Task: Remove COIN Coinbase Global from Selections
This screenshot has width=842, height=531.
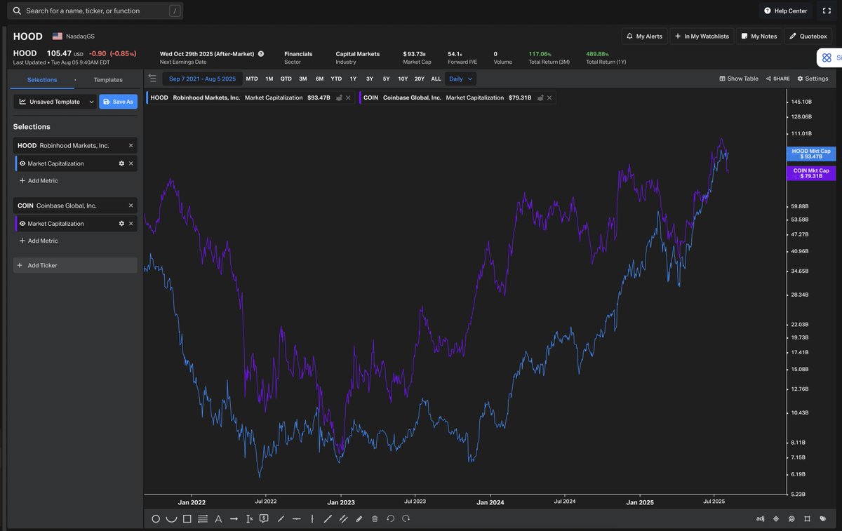Action: click(x=131, y=206)
